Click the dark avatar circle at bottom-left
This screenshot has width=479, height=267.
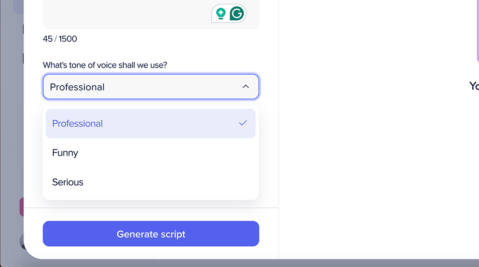coord(22,241)
